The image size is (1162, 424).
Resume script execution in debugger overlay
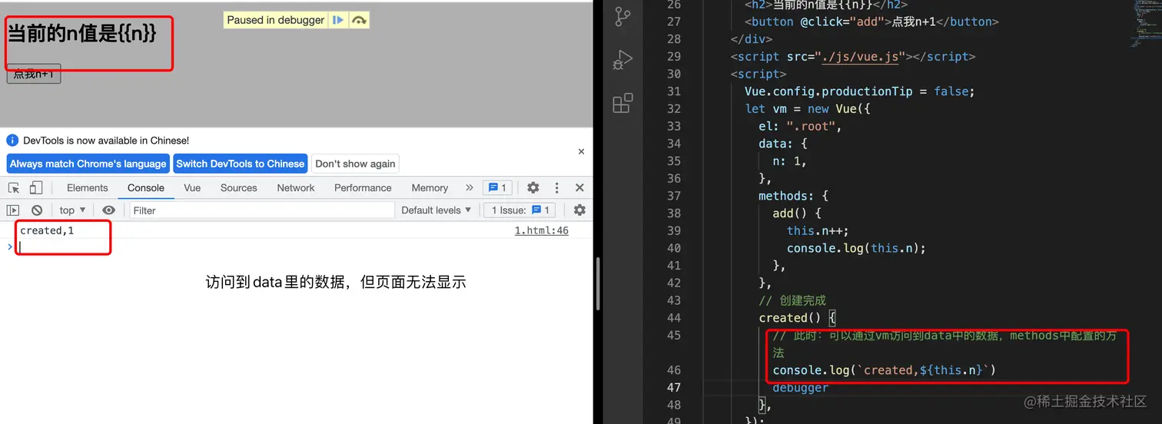pyautogui.click(x=337, y=20)
